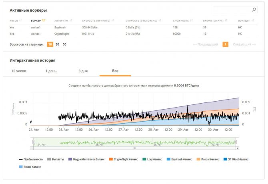Viewport: 268px width, 184px height.
Task: Click the search magnifier icon
Action: tap(254, 10)
